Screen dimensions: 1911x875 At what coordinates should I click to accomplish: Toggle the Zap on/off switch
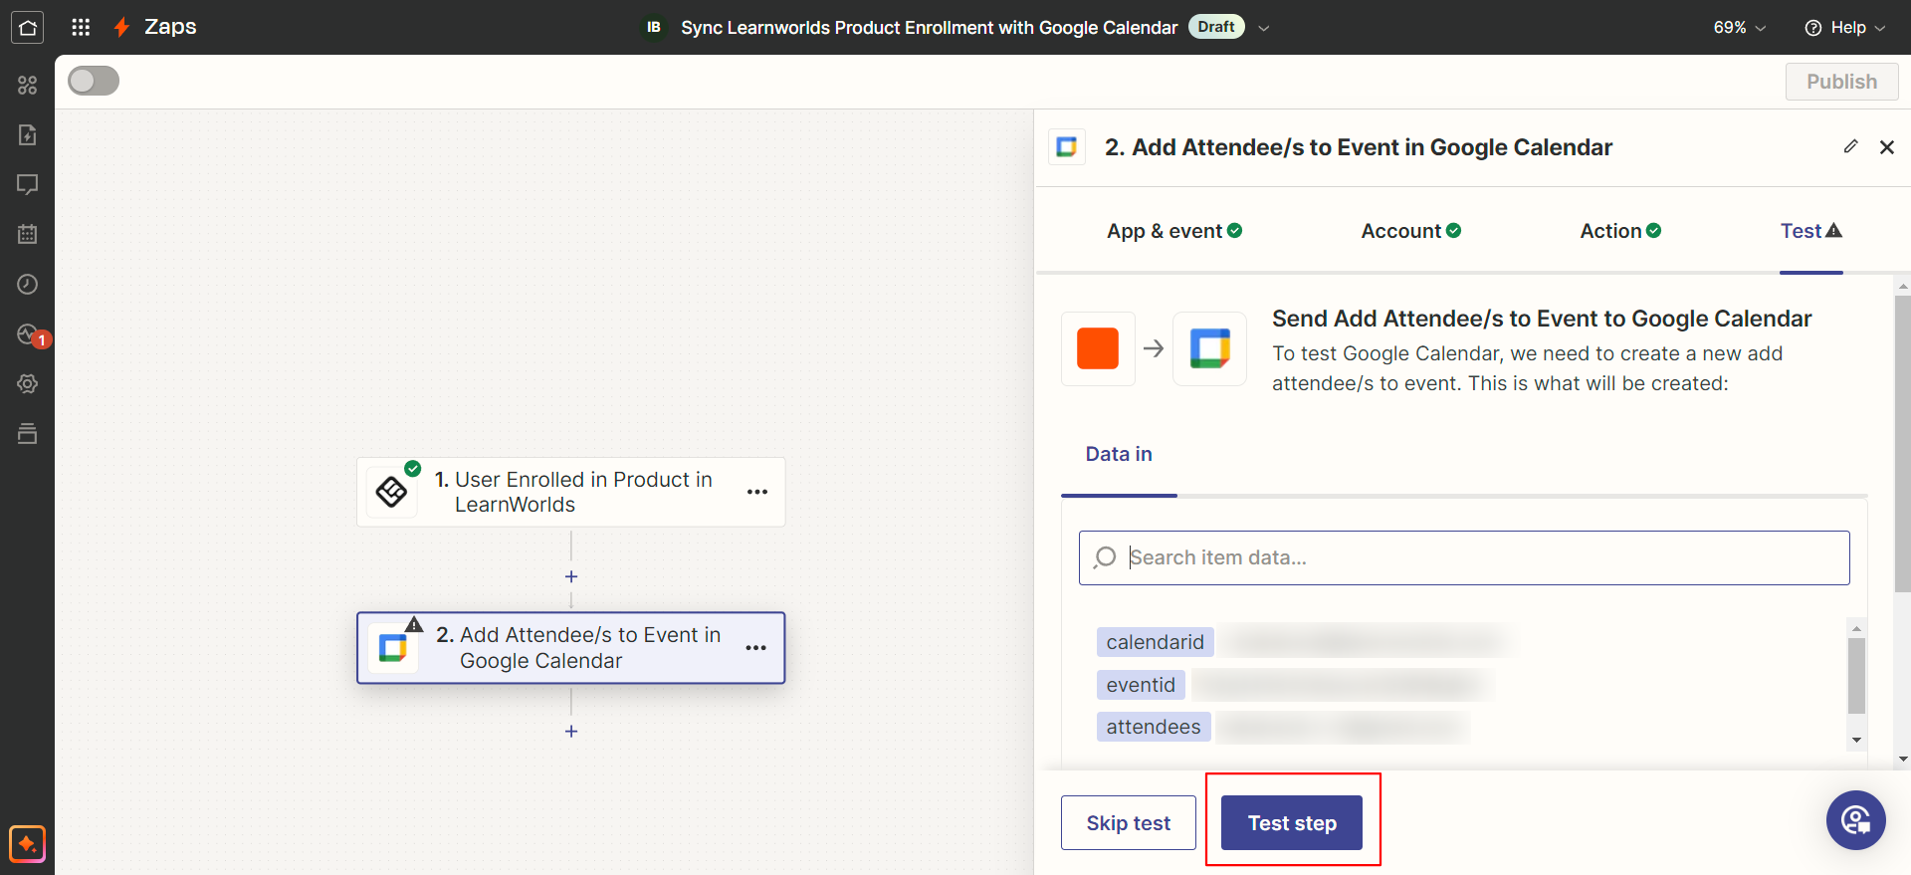pos(94,81)
